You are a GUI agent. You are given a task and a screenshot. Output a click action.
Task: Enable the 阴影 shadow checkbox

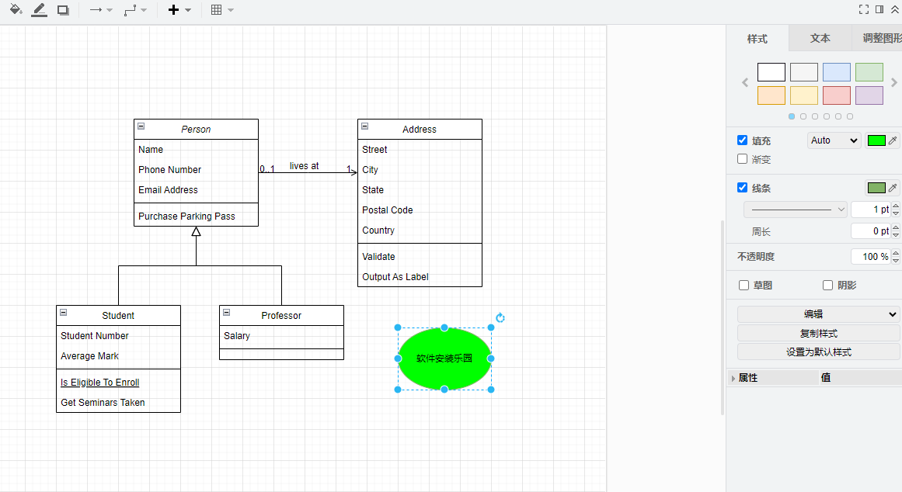pos(828,285)
